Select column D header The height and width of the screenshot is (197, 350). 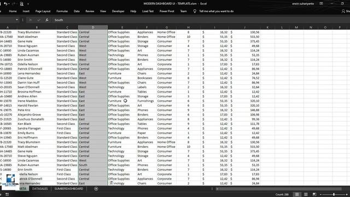(x=93, y=27)
